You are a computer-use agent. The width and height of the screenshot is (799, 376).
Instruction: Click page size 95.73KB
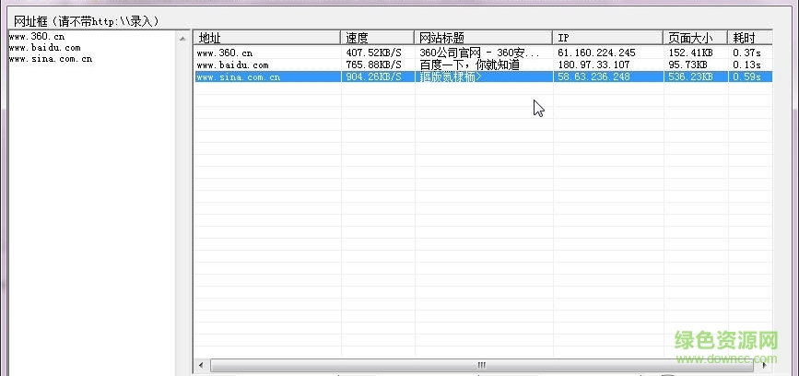pyautogui.click(x=687, y=65)
